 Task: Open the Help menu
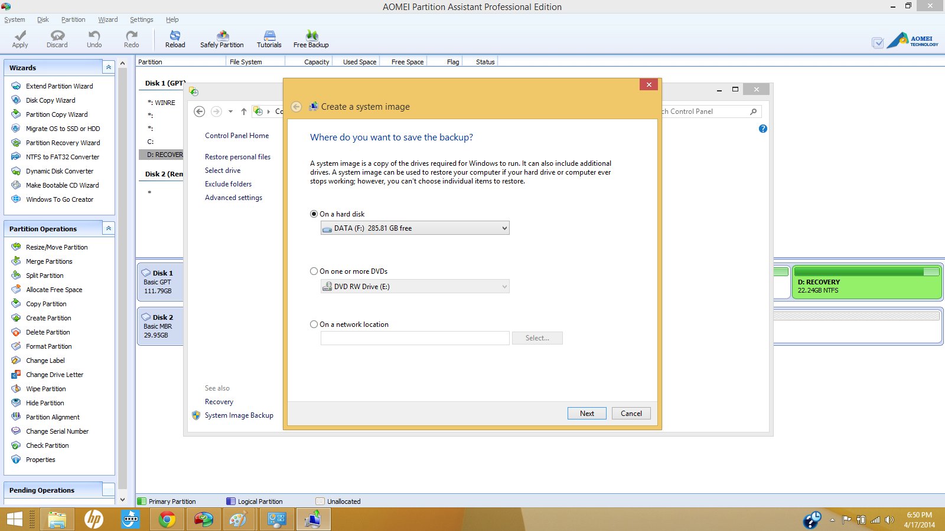(x=172, y=19)
